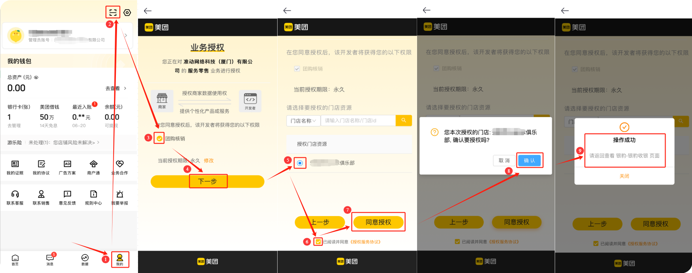
Task: Tap the 下一步 button
Action: tap(207, 181)
